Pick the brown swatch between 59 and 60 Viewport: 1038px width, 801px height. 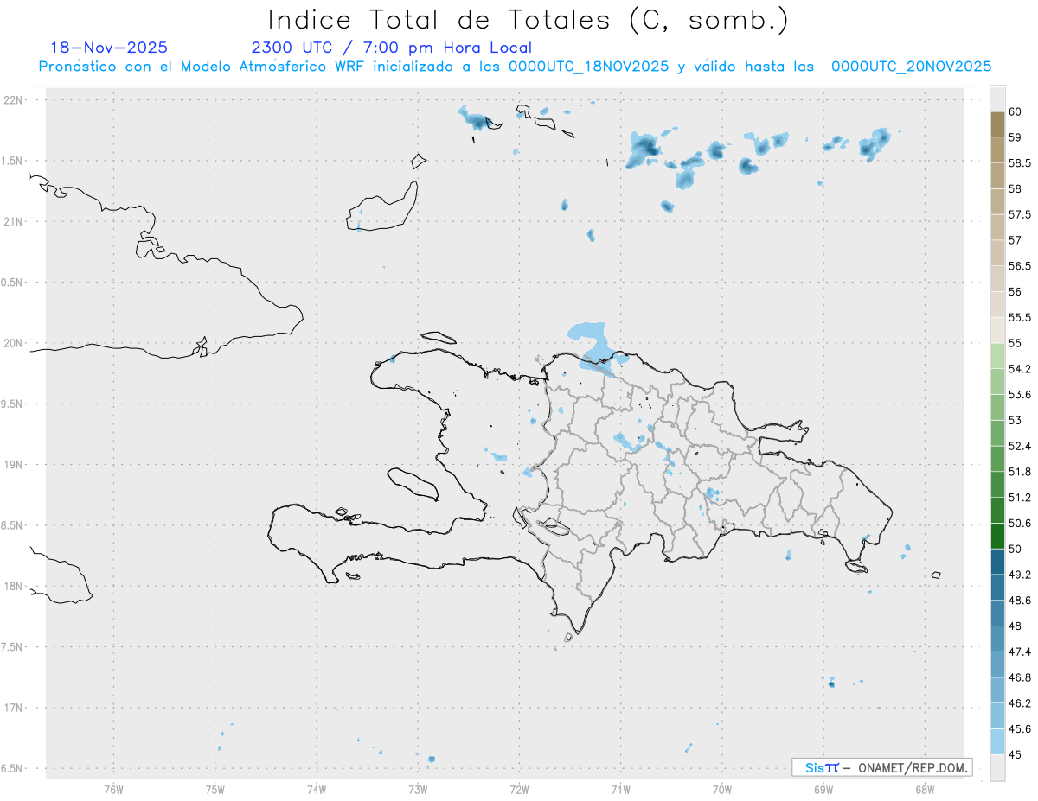tap(998, 124)
